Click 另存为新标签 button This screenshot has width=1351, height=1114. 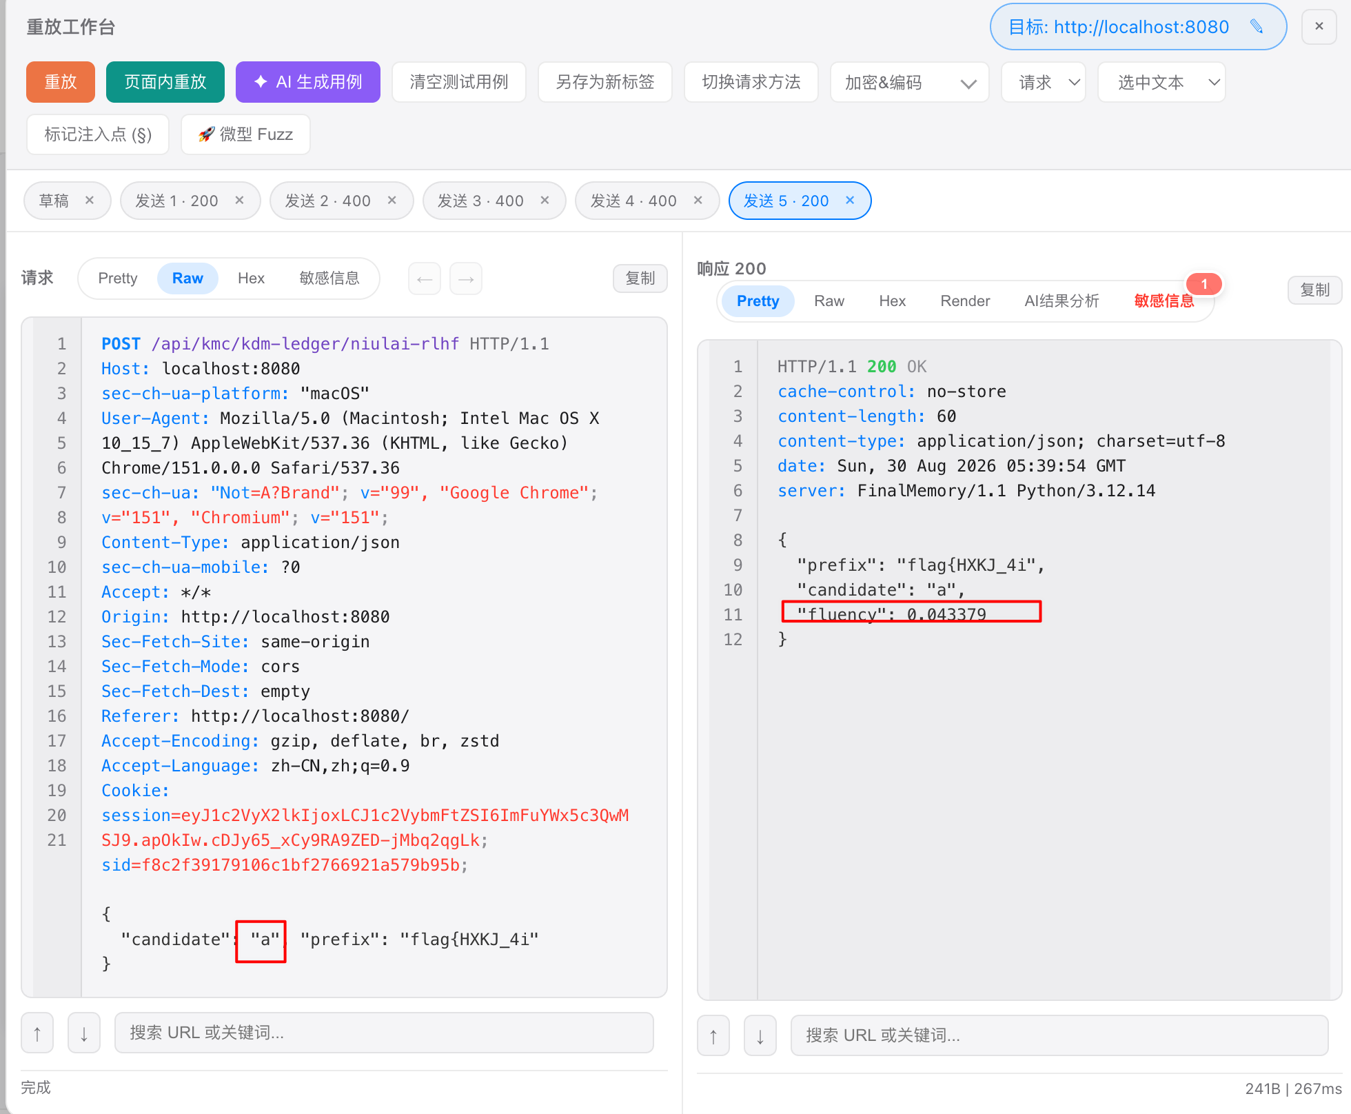pos(605,82)
